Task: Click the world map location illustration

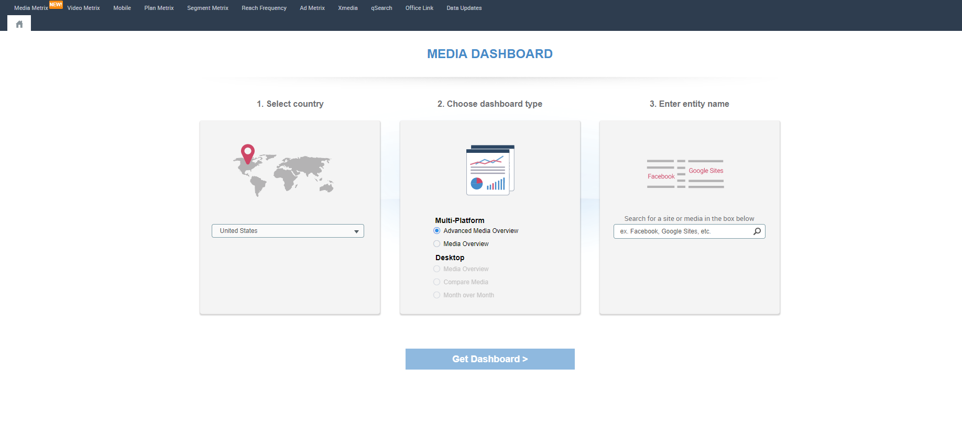Action: (283, 171)
